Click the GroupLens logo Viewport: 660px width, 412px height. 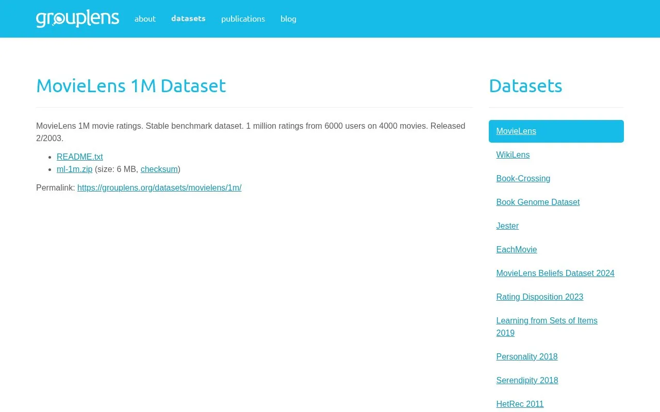click(x=77, y=19)
